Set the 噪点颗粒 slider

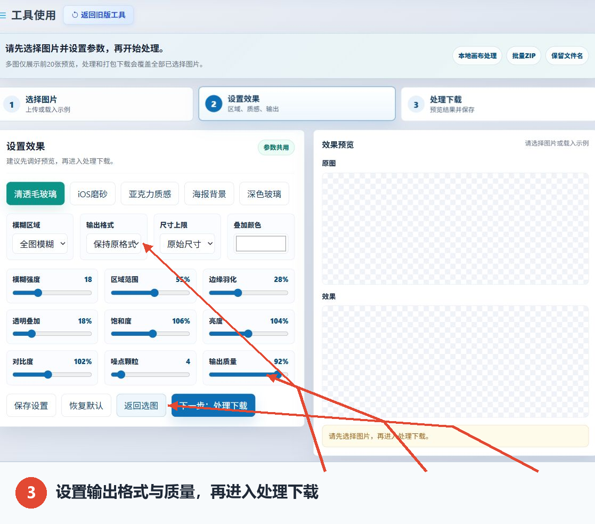(x=150, y=375)
